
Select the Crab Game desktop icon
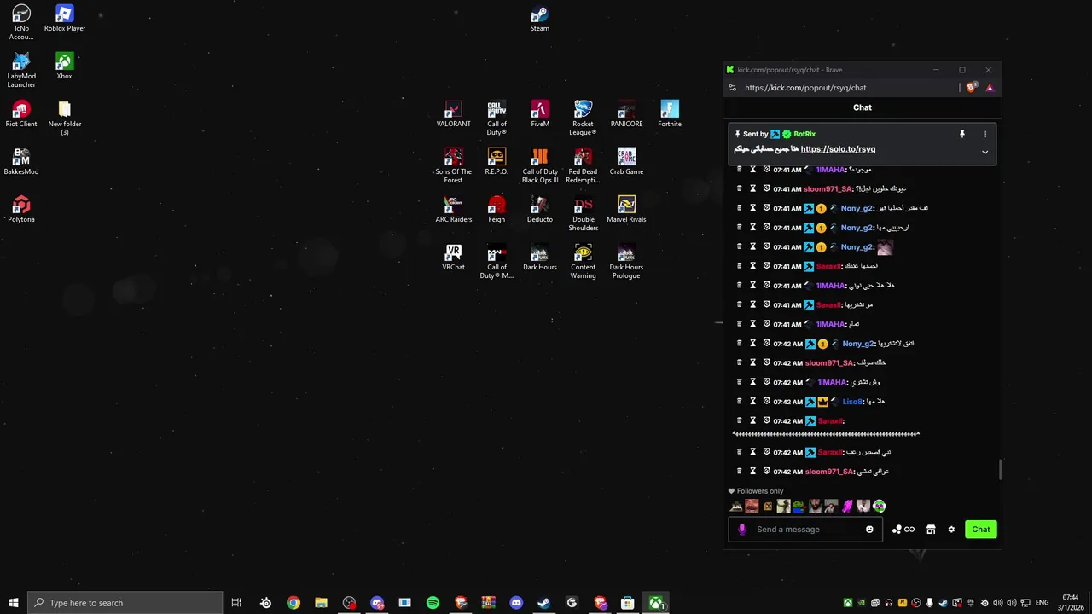(x=626, y=162)
